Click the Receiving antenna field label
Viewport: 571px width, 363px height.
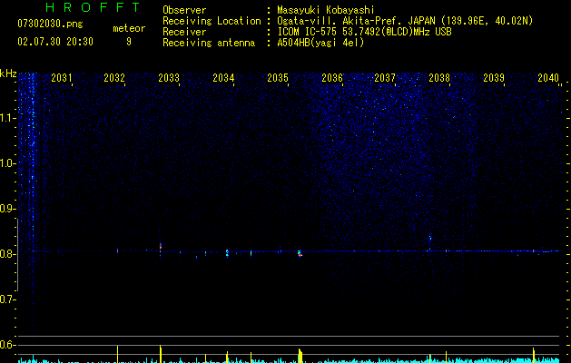point(209,43)
